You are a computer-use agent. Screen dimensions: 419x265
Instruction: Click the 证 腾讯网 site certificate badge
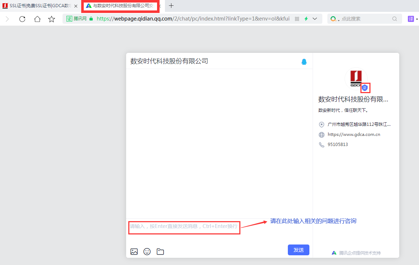click(77, 19)
